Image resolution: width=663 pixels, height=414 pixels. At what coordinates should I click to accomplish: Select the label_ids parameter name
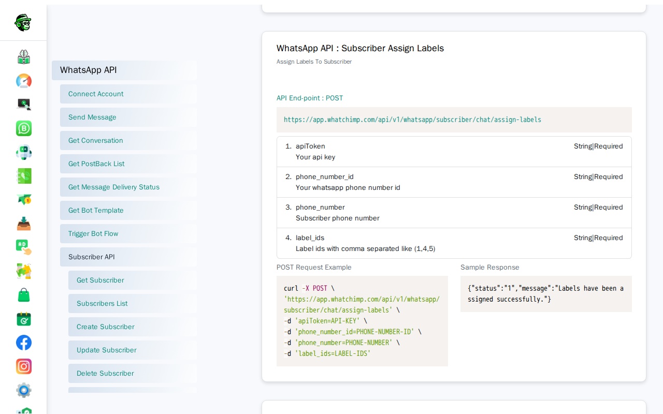pyautogui.click(x=310, y=238)
